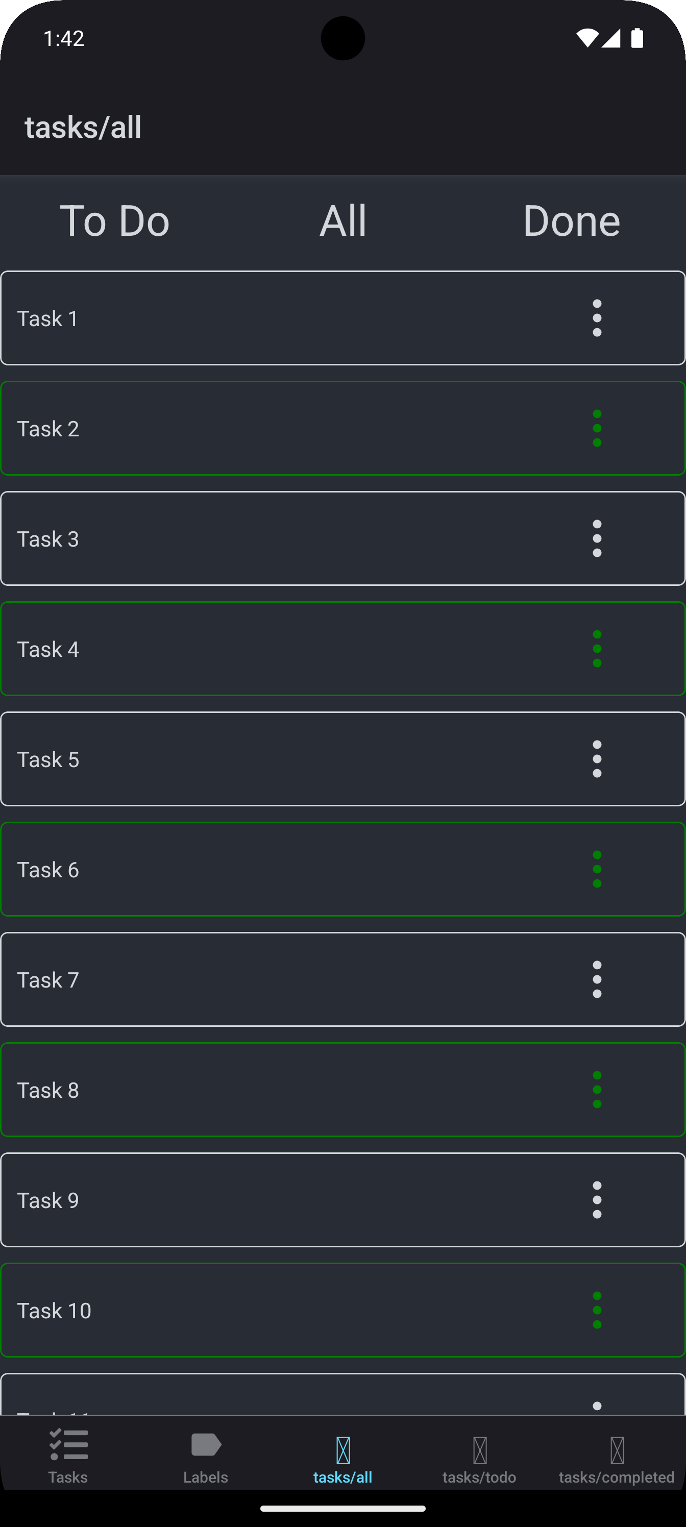The width and height of the screenshot is (686, 1527).
Task: Navigate to the tasks/todo bottom tab
Action: tap(480, 1455)
